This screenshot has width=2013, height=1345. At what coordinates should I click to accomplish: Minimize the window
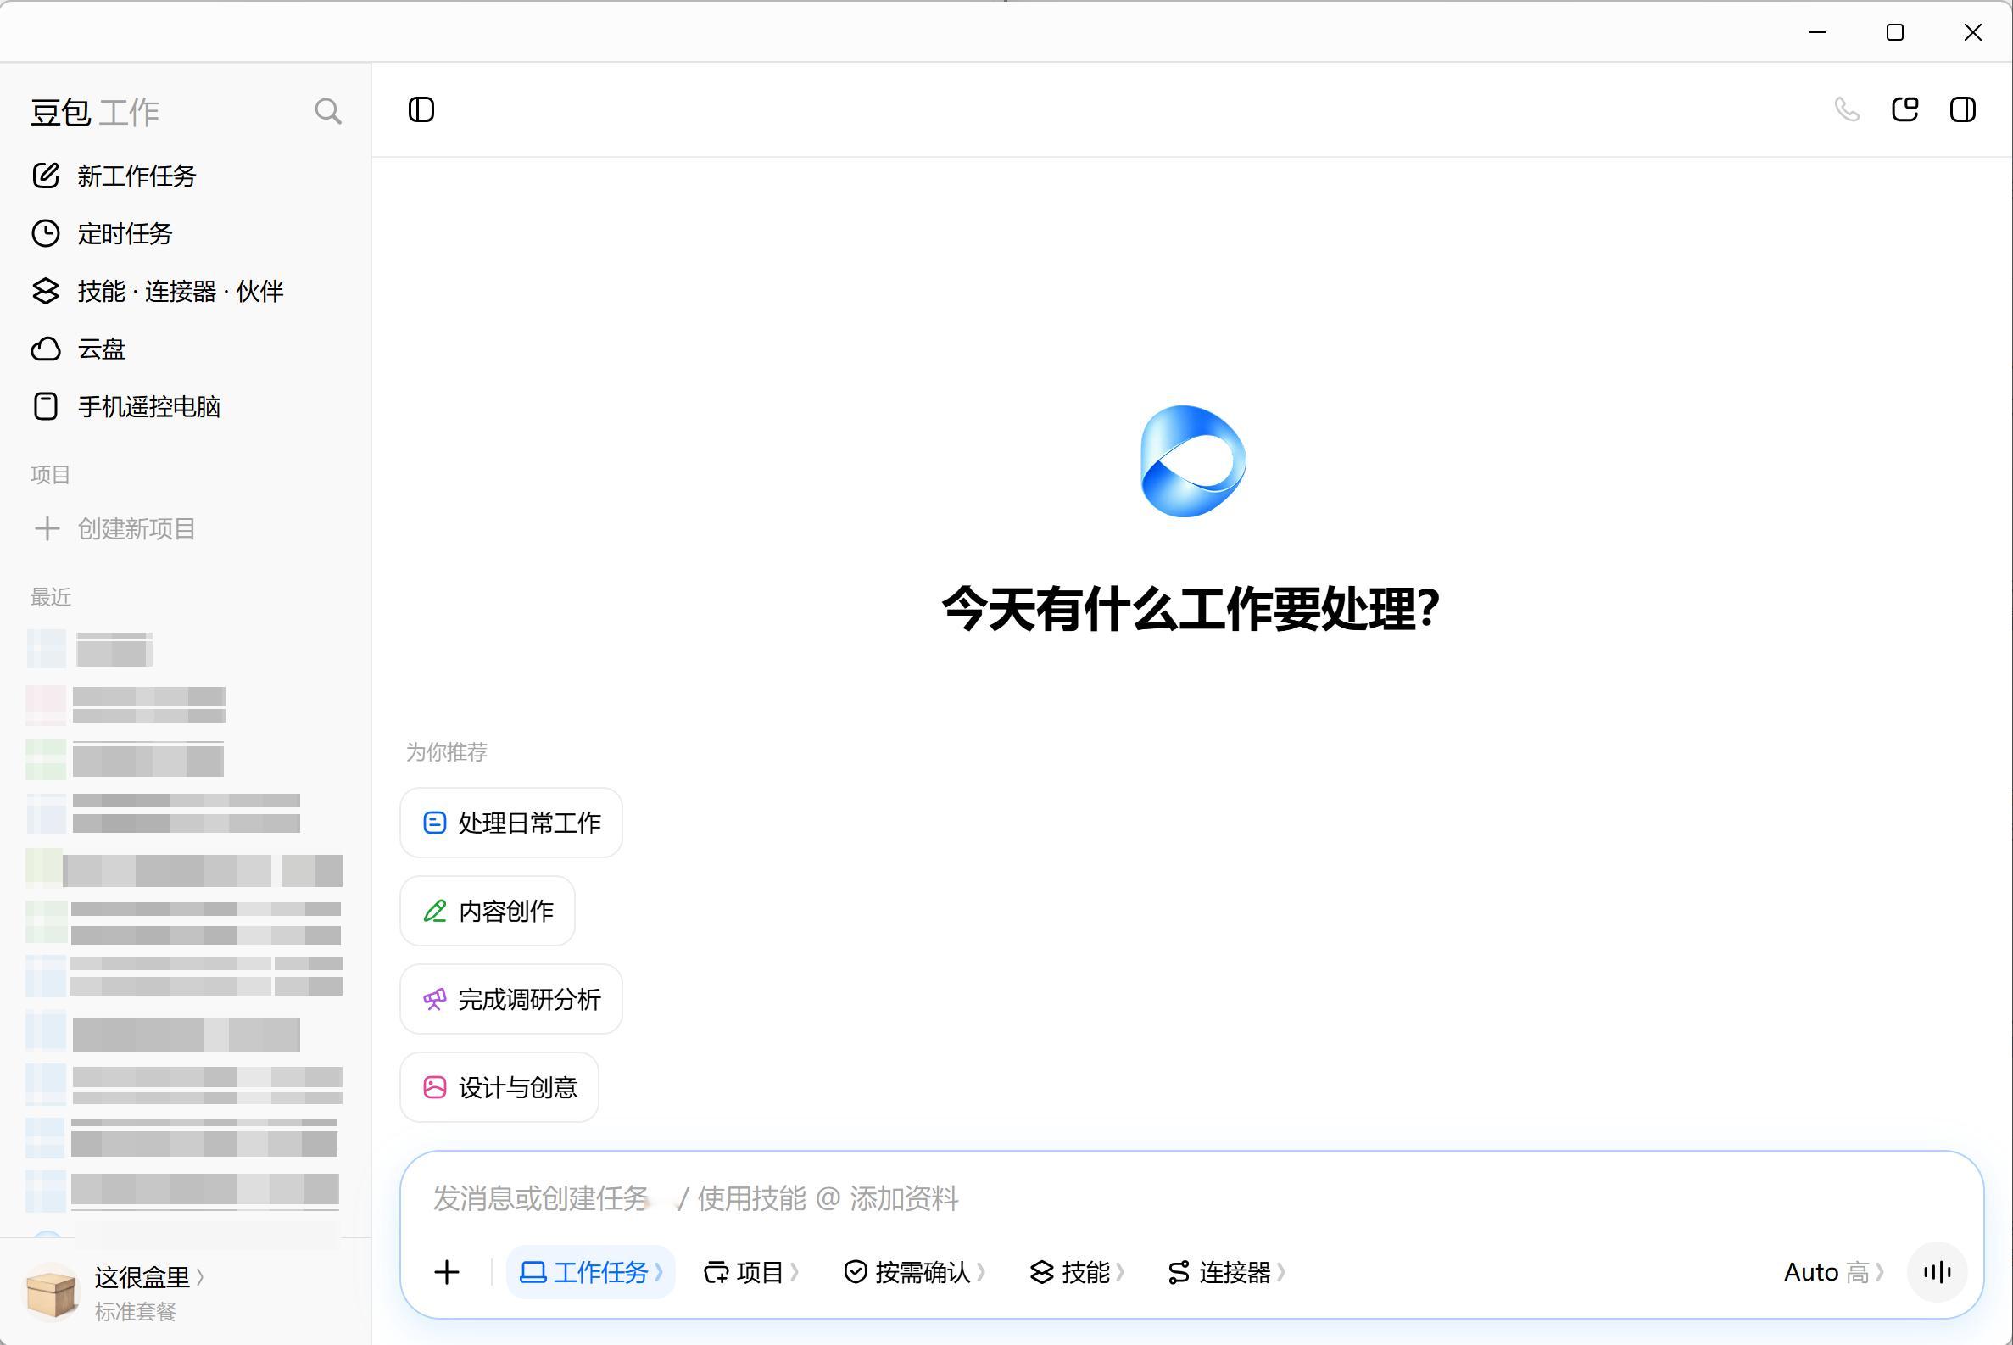pos(1818,32)
